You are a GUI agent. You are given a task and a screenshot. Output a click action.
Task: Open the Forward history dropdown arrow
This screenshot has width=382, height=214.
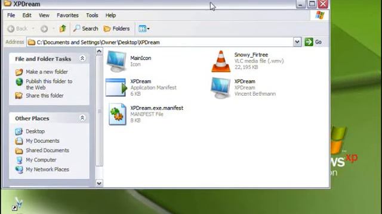coord(53,29)
